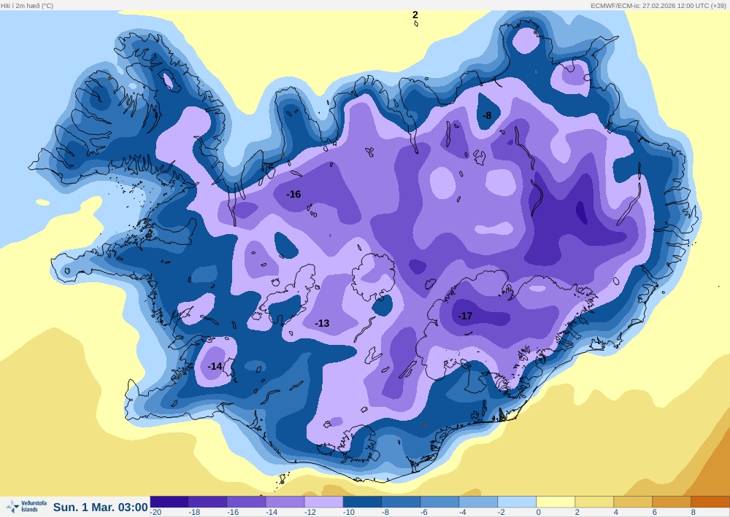Pick the 2 to 4 legend swatch
The image size is (730, 517).
(594, 502)
